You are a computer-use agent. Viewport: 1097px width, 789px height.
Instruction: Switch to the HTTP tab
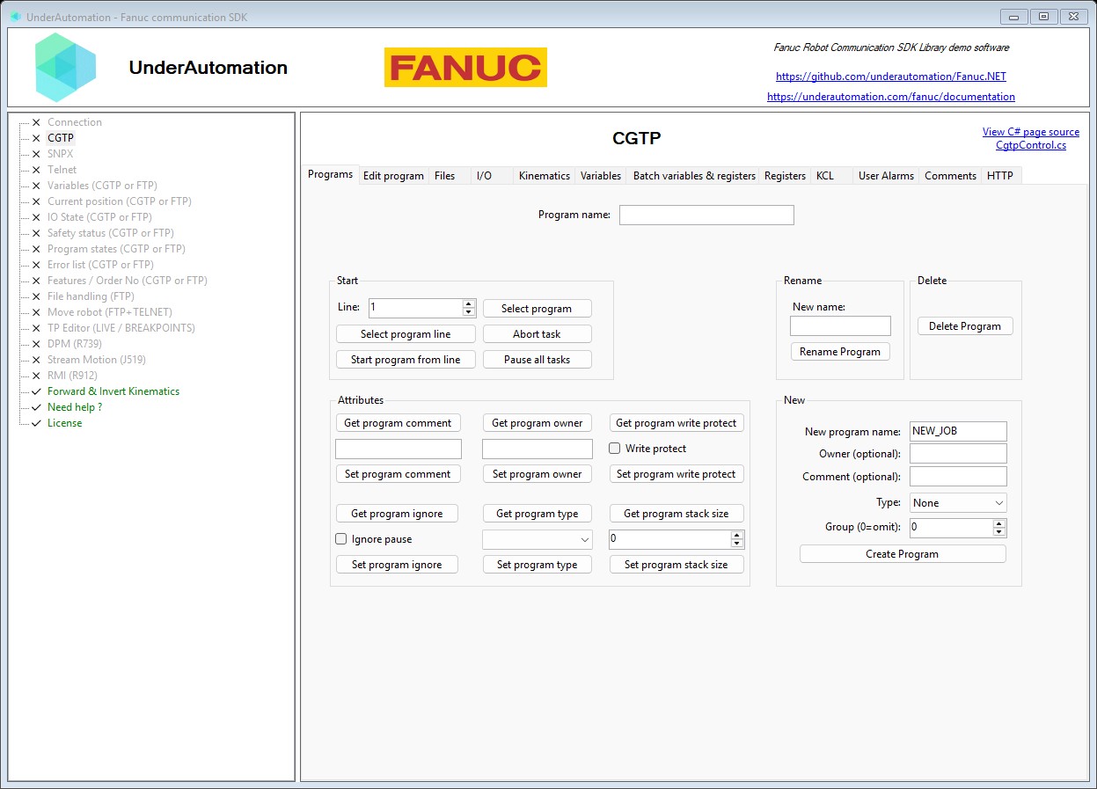coord(1000,176)
